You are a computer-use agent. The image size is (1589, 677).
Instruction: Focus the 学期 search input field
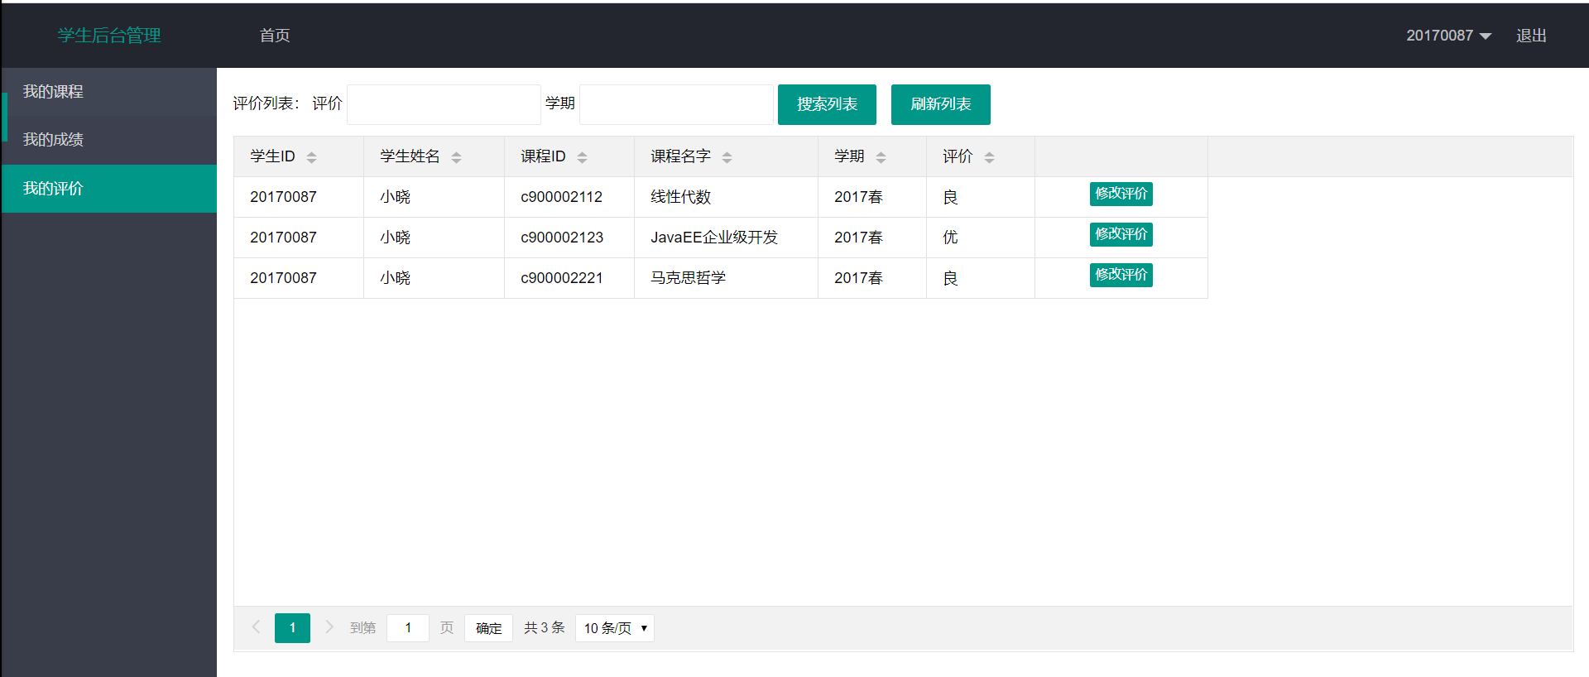[676, 104]
